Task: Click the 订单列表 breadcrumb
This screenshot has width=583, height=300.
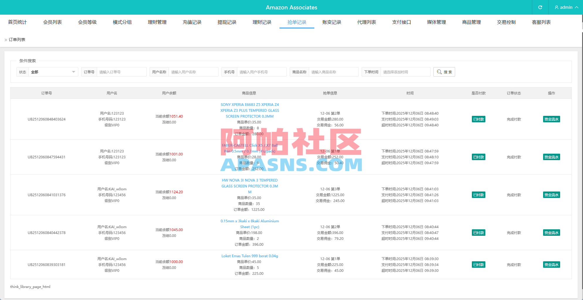Action: [x=17, y=40]
